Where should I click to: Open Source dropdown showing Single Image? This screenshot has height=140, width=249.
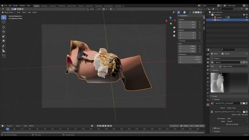(237, 108)
